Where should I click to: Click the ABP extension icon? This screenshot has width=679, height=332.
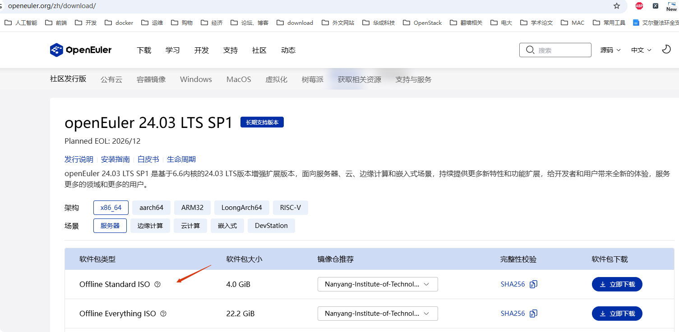[639, 6]
